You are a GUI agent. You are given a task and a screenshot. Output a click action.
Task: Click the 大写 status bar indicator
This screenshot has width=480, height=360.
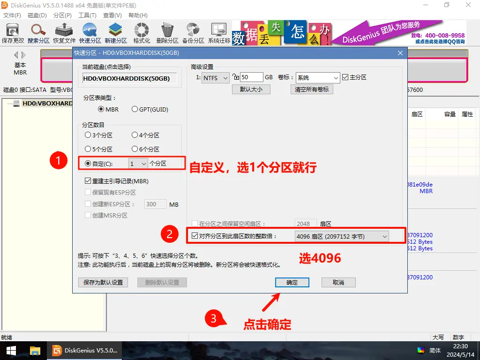[x=438, y=337]
